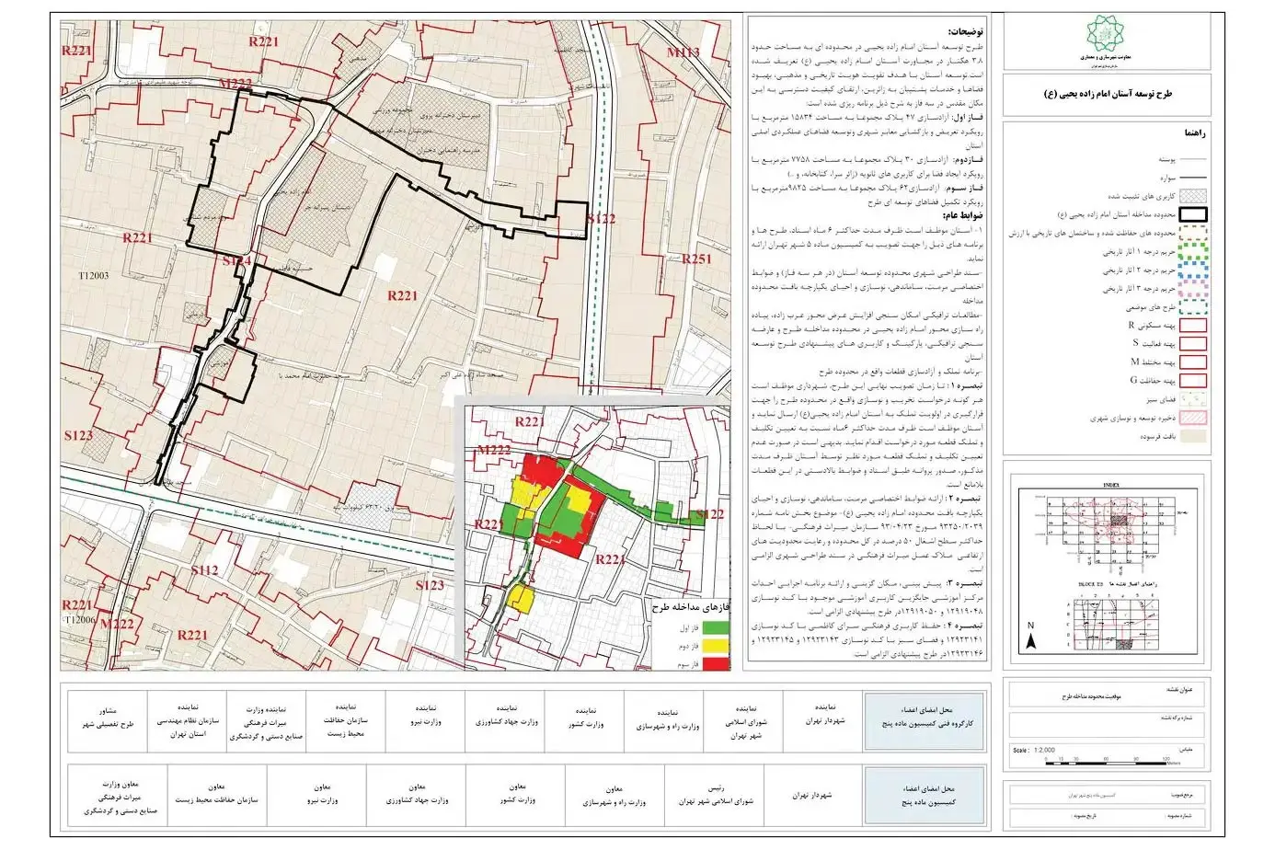Click the 'T12003' label on the map
Screen dimensions: 1275x850
tap(94, 275)
